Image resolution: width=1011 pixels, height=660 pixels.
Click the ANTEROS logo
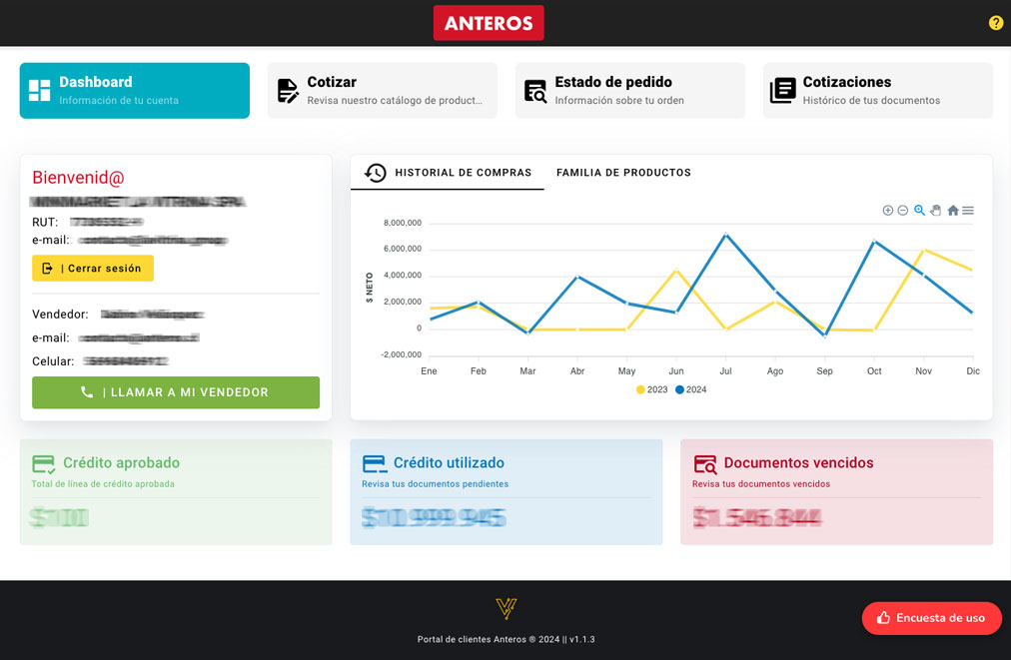pos(489,23)
